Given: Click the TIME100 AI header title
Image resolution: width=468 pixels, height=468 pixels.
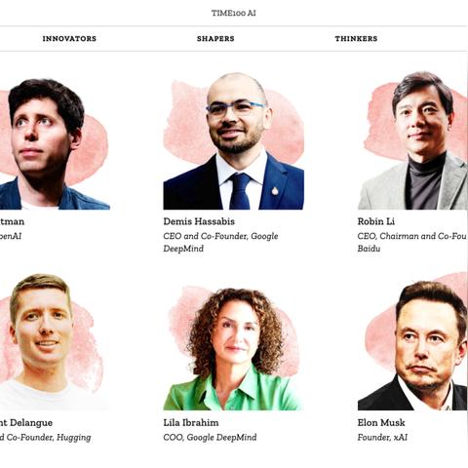Looking at the screenshot, I should pyautogui.click(x=234, y=13).
